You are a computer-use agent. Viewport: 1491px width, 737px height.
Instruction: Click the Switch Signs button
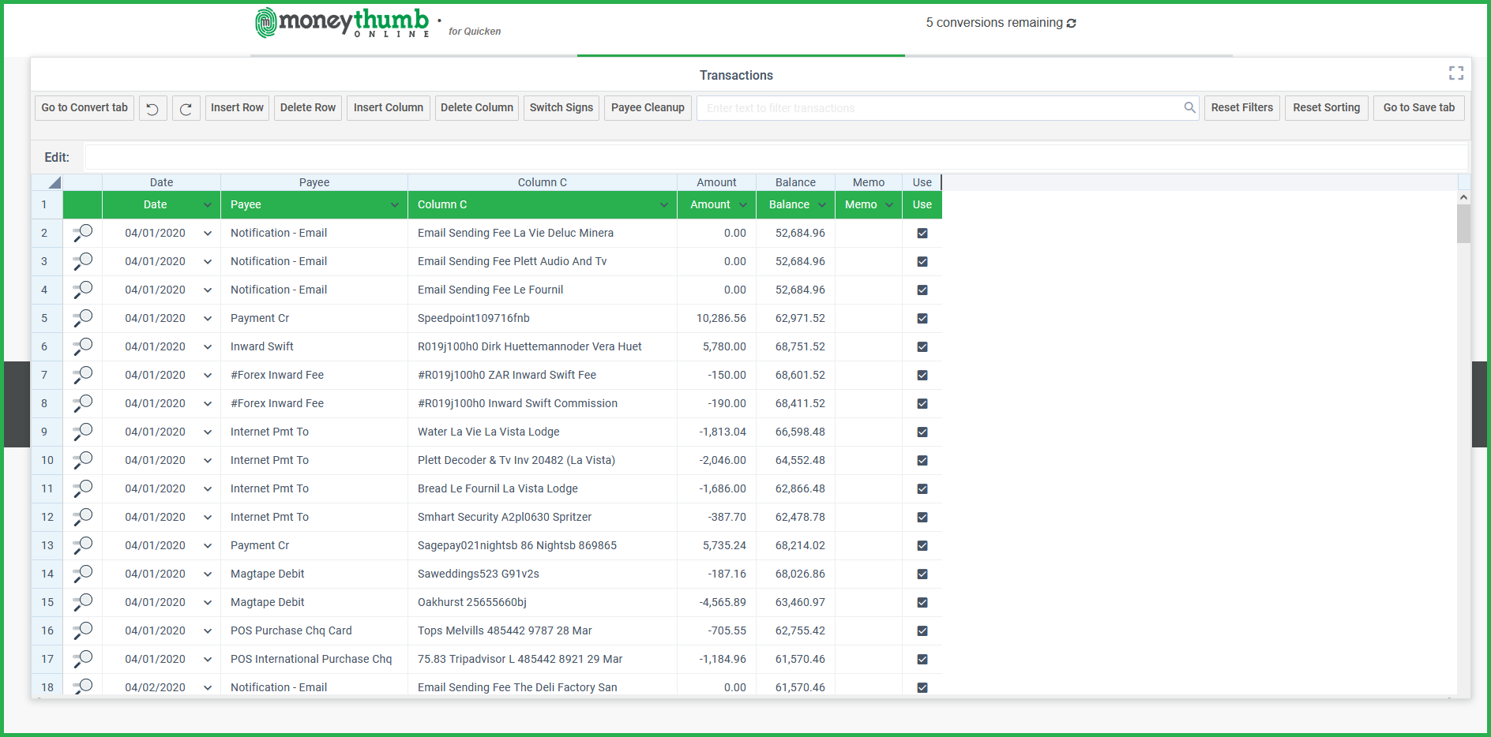point(561,107)
